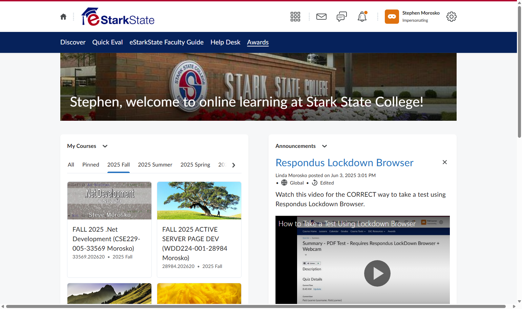
Task: Play the Lockdown Browser video
Action: coord(377,273)
